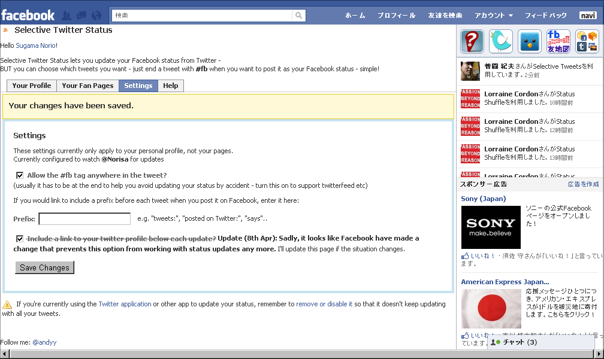The width and height of the screenshot is (604, 359).
Task: Go to ホーム in top navigation
Action: [x=355, y=16]
